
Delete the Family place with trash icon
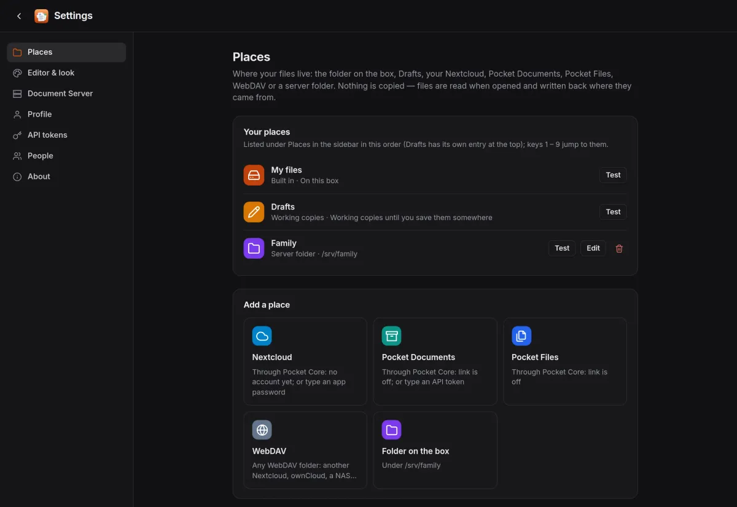coord(619,248)
